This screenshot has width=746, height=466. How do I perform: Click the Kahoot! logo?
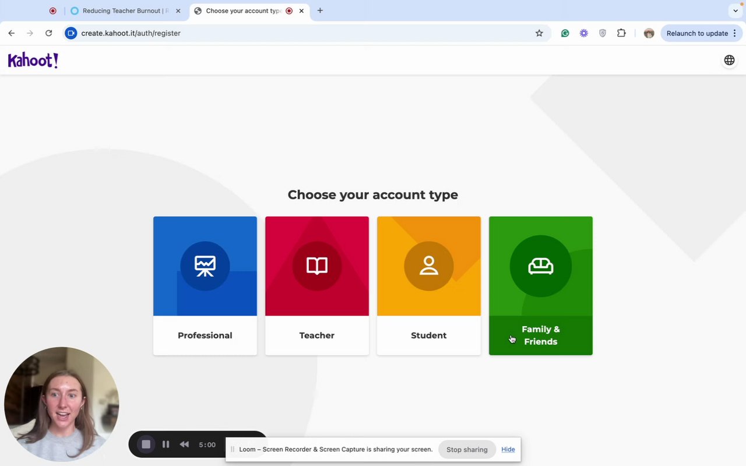pos(33,61)
